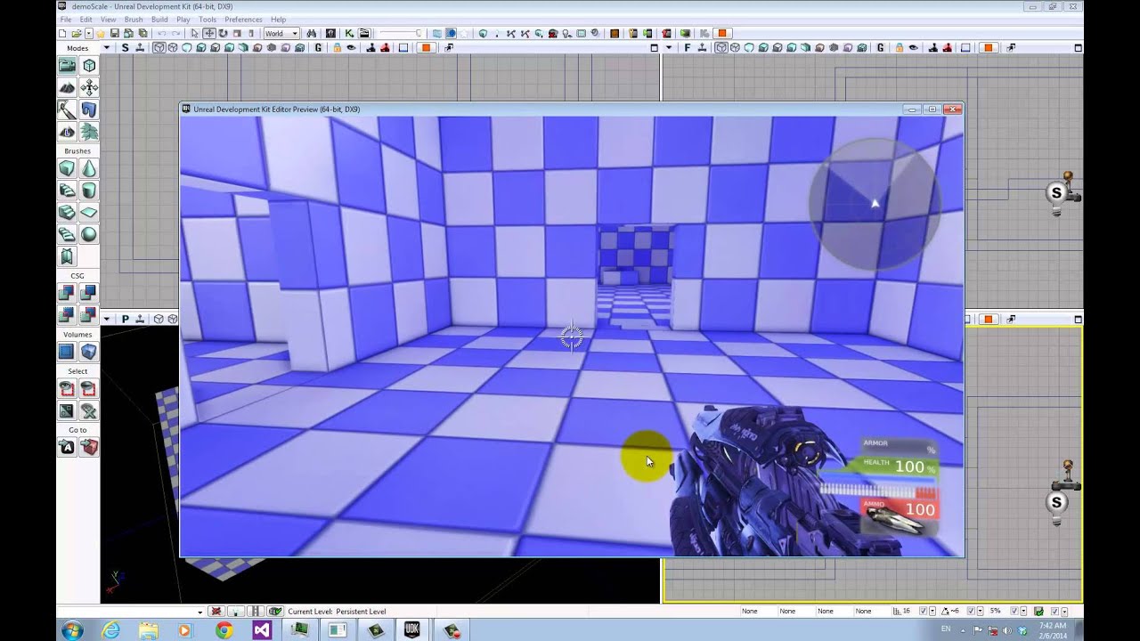Click the S viewport type button
Screen dimensions: 1140x641
click(125, 48)
